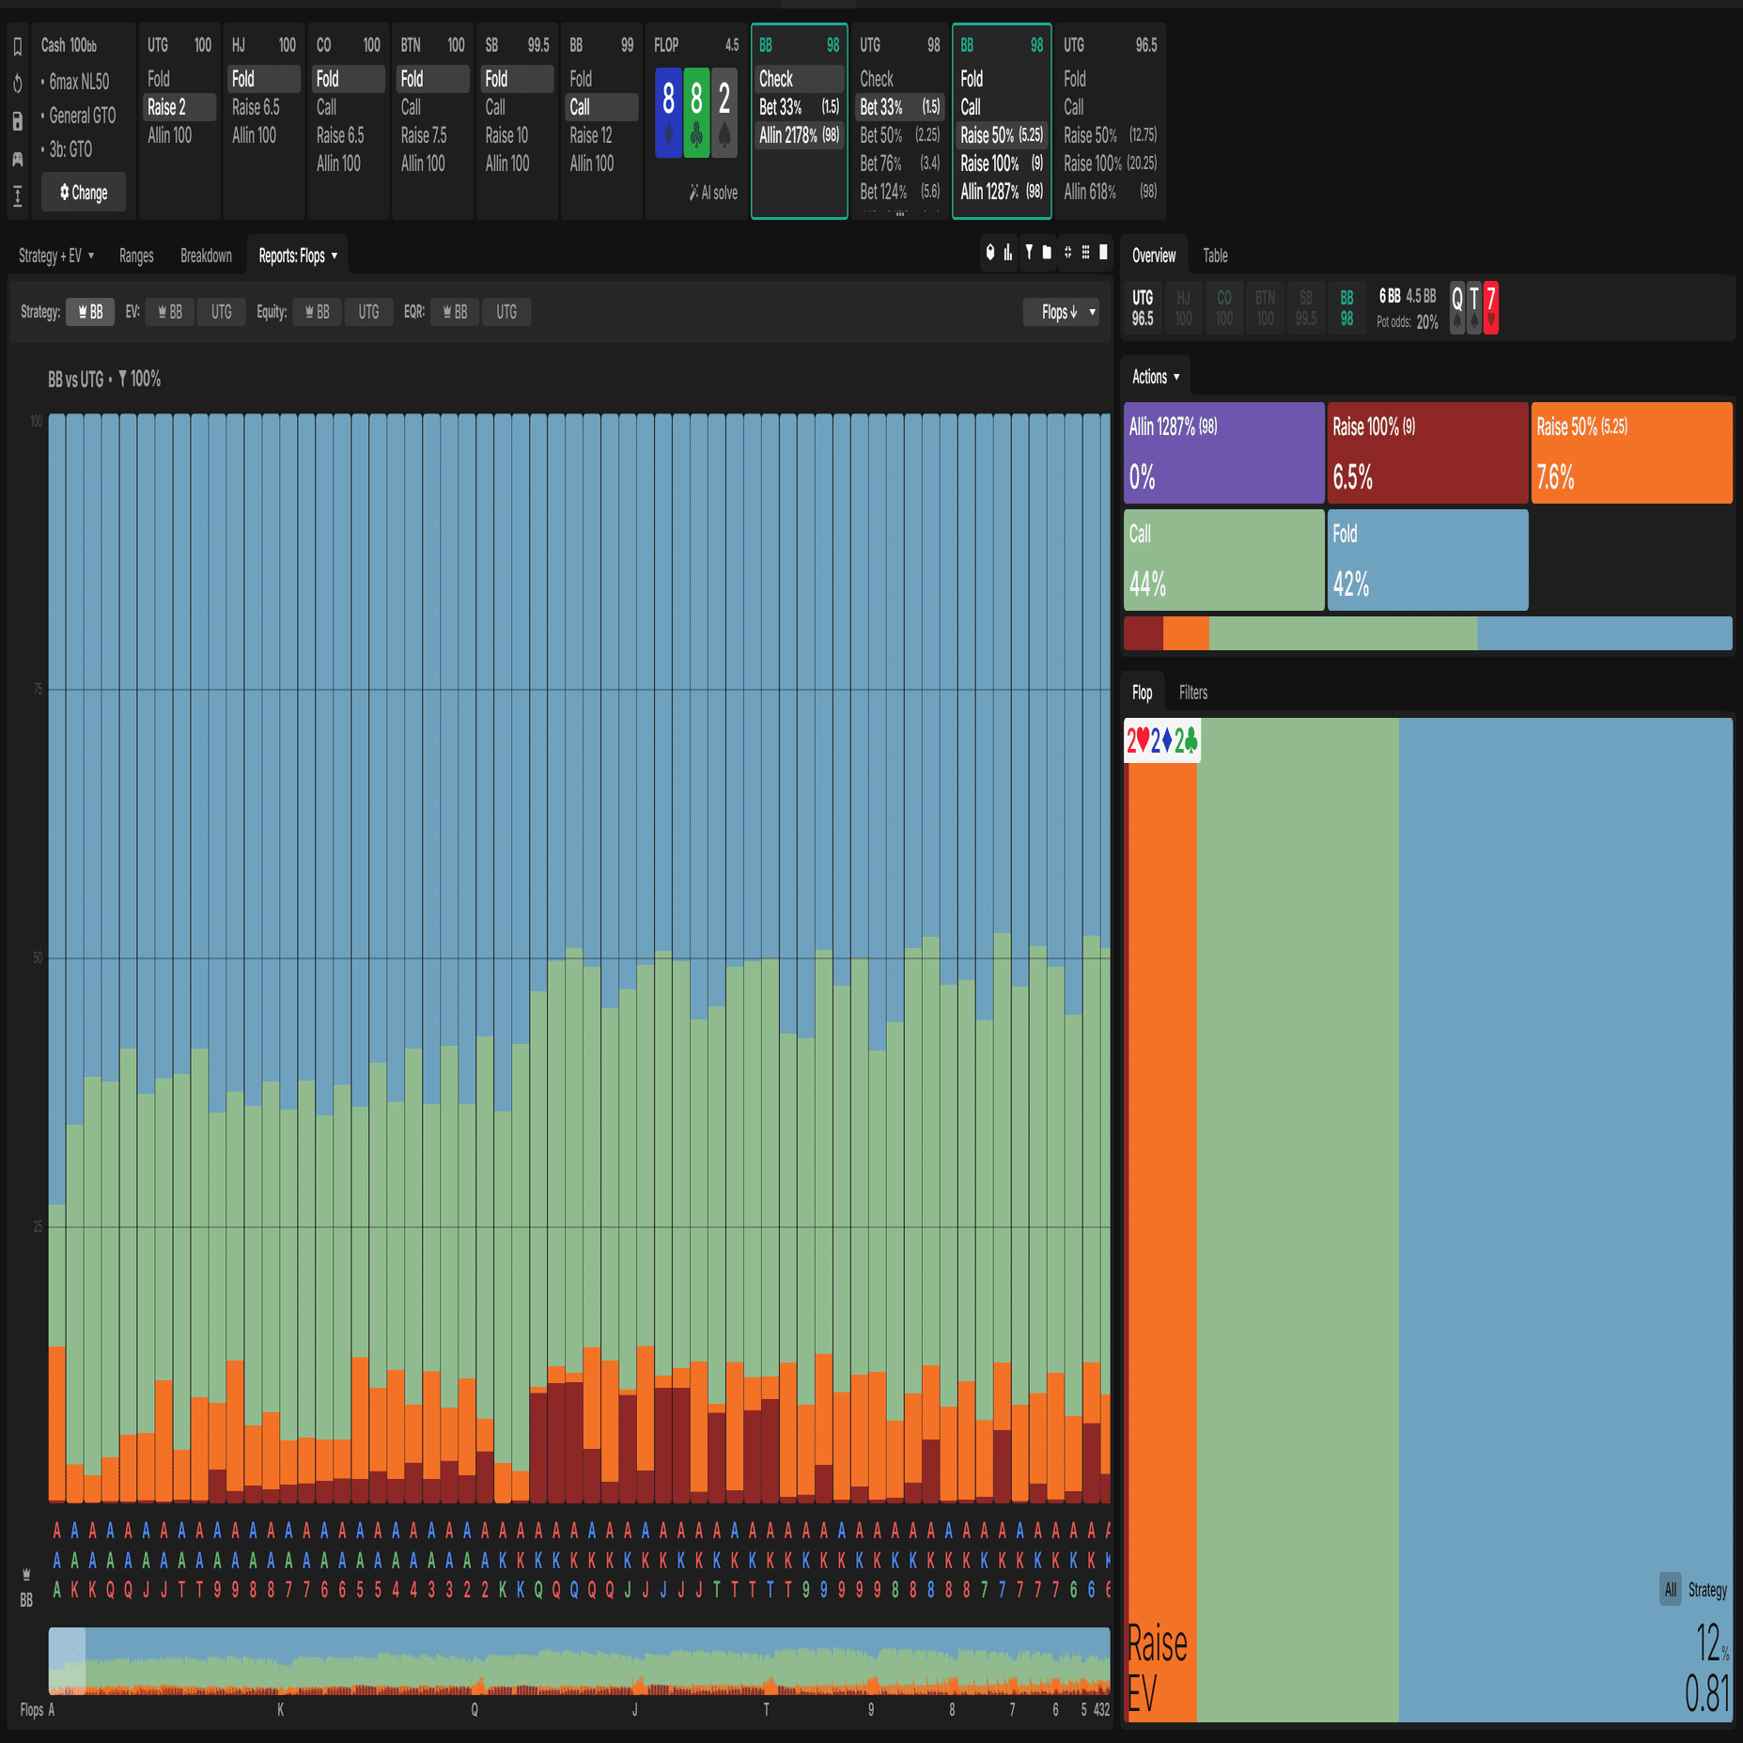Switch treemap to Strategy mode
Image resolution: width=1743 pixels, height=1743 pixels.
coord(1707,1590)
